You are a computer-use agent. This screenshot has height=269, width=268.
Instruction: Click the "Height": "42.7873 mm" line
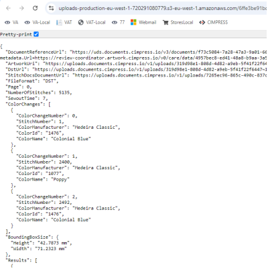coord(42,243)
